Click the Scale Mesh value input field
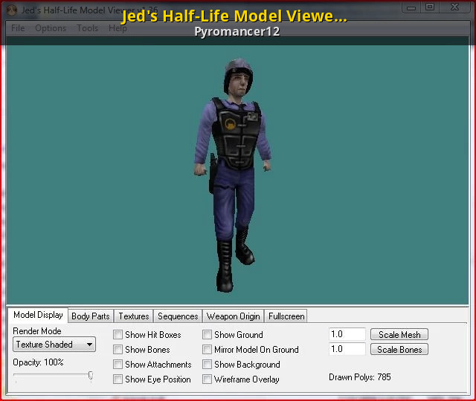Viewport: 476px width, 401px height. pos(347,335)
